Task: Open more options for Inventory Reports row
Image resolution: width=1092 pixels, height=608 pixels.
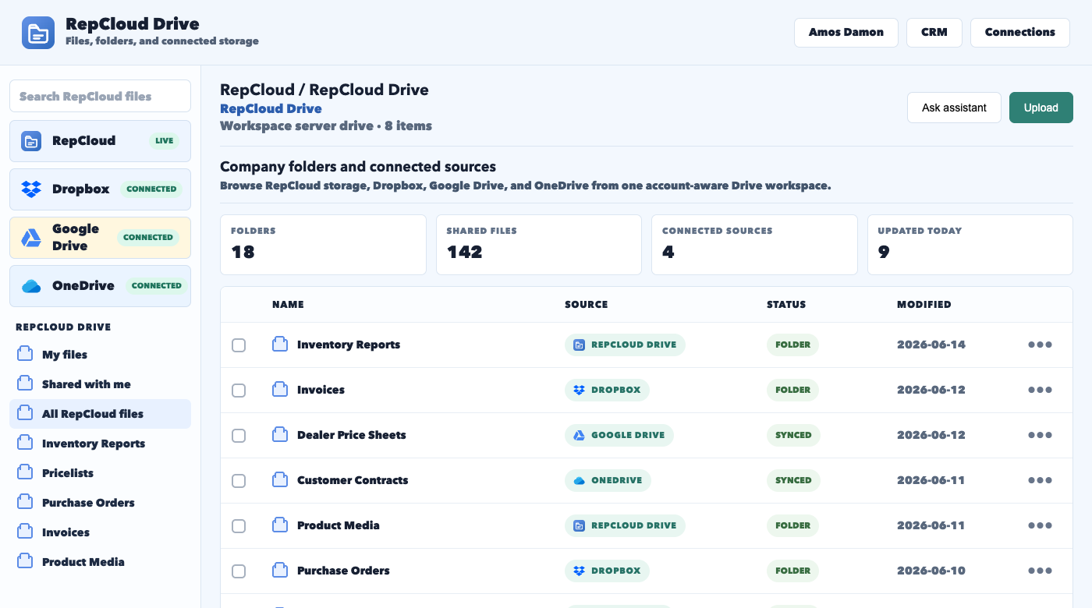Action: pos(1040,345)
